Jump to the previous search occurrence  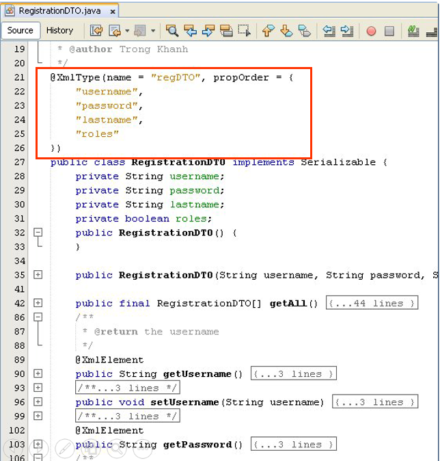[x=191, y=31]
